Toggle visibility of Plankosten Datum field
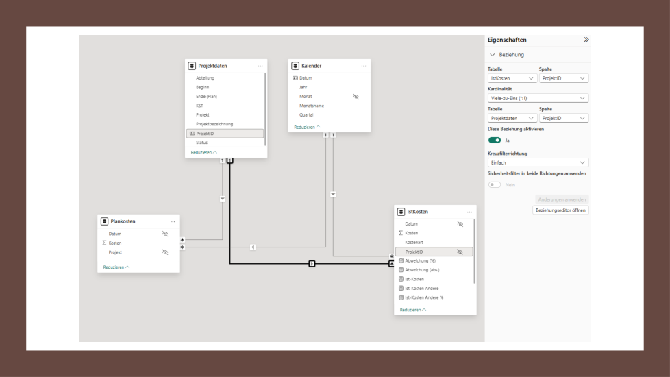Screen dimensions: 670x377 164,234
